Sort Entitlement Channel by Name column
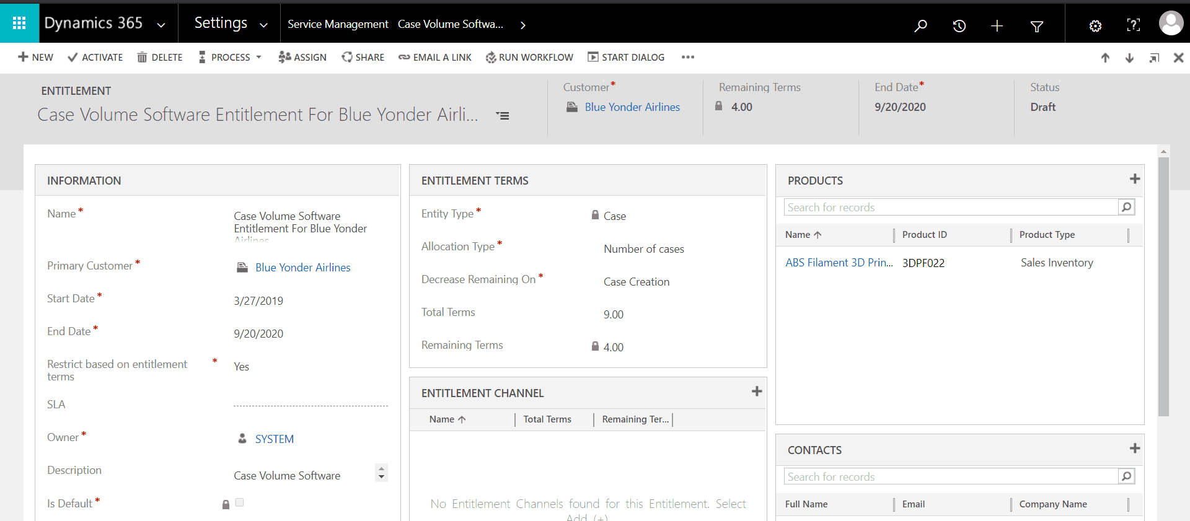The image size is (1190, 521). point(447,419)
